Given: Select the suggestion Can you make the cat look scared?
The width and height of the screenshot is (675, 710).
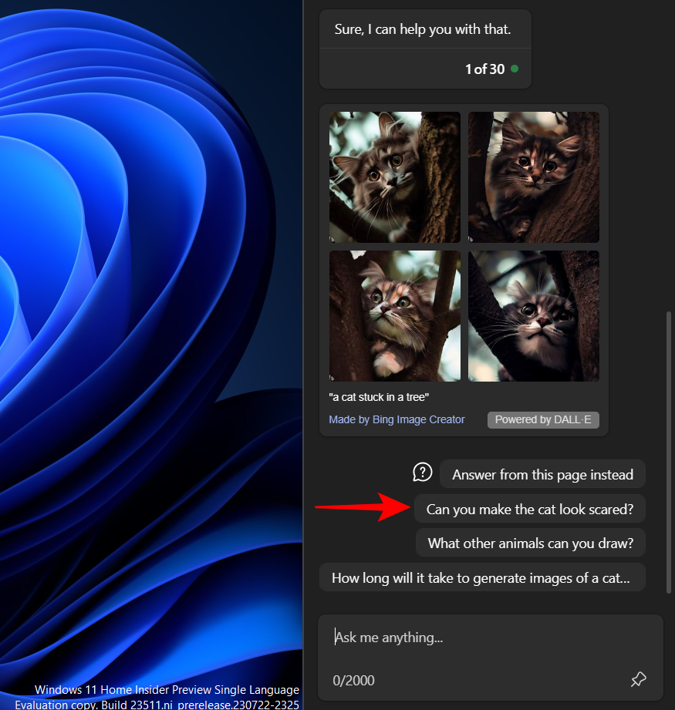Looking at the screenshot, I should pos(530,508).
